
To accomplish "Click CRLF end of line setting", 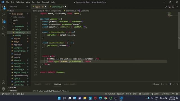I will pyautogui.click(x=135, y=94).
